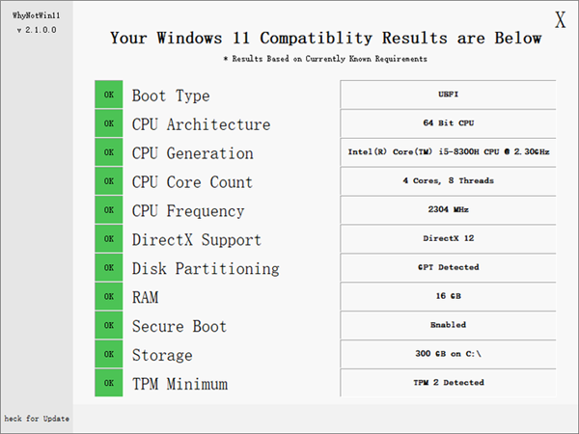
Task: Click the OK status box for CPU Architecture
Action: [x=109, y=123]
